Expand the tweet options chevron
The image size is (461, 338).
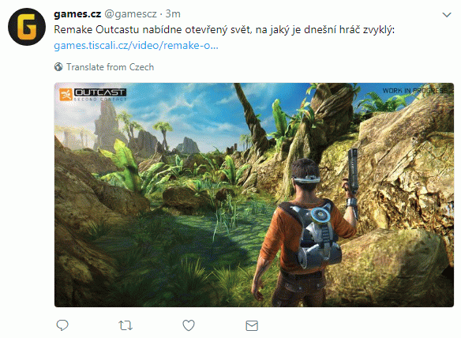447,15
